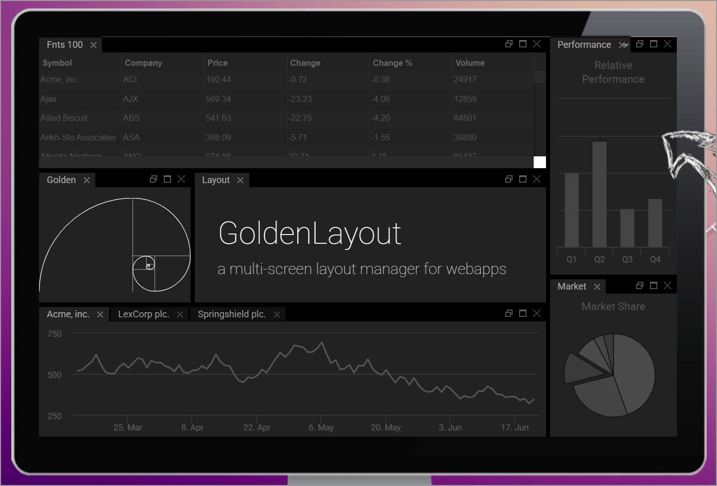Click the 22. Apr axis label

(x=257, y=427)
